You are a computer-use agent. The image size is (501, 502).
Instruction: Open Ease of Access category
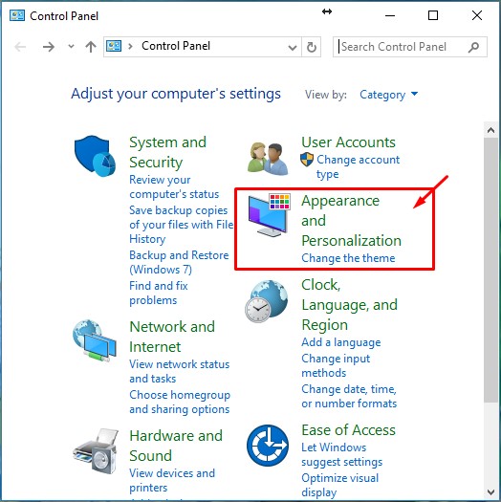point(348,430)
